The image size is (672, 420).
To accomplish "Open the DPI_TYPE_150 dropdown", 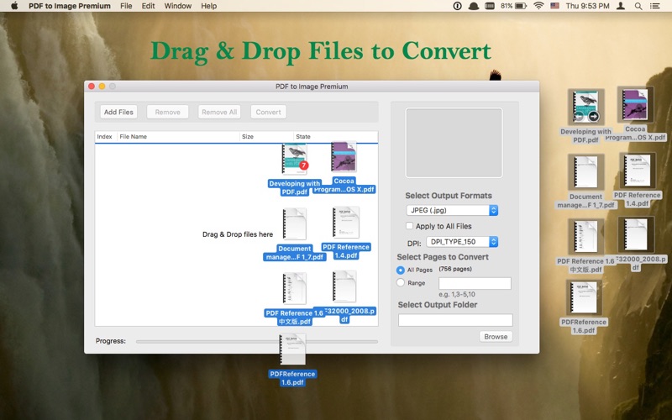I will (463, 242).
